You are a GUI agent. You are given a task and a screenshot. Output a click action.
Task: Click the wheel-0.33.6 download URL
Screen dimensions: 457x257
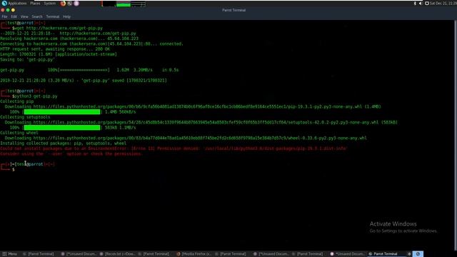tap(200, 138)
